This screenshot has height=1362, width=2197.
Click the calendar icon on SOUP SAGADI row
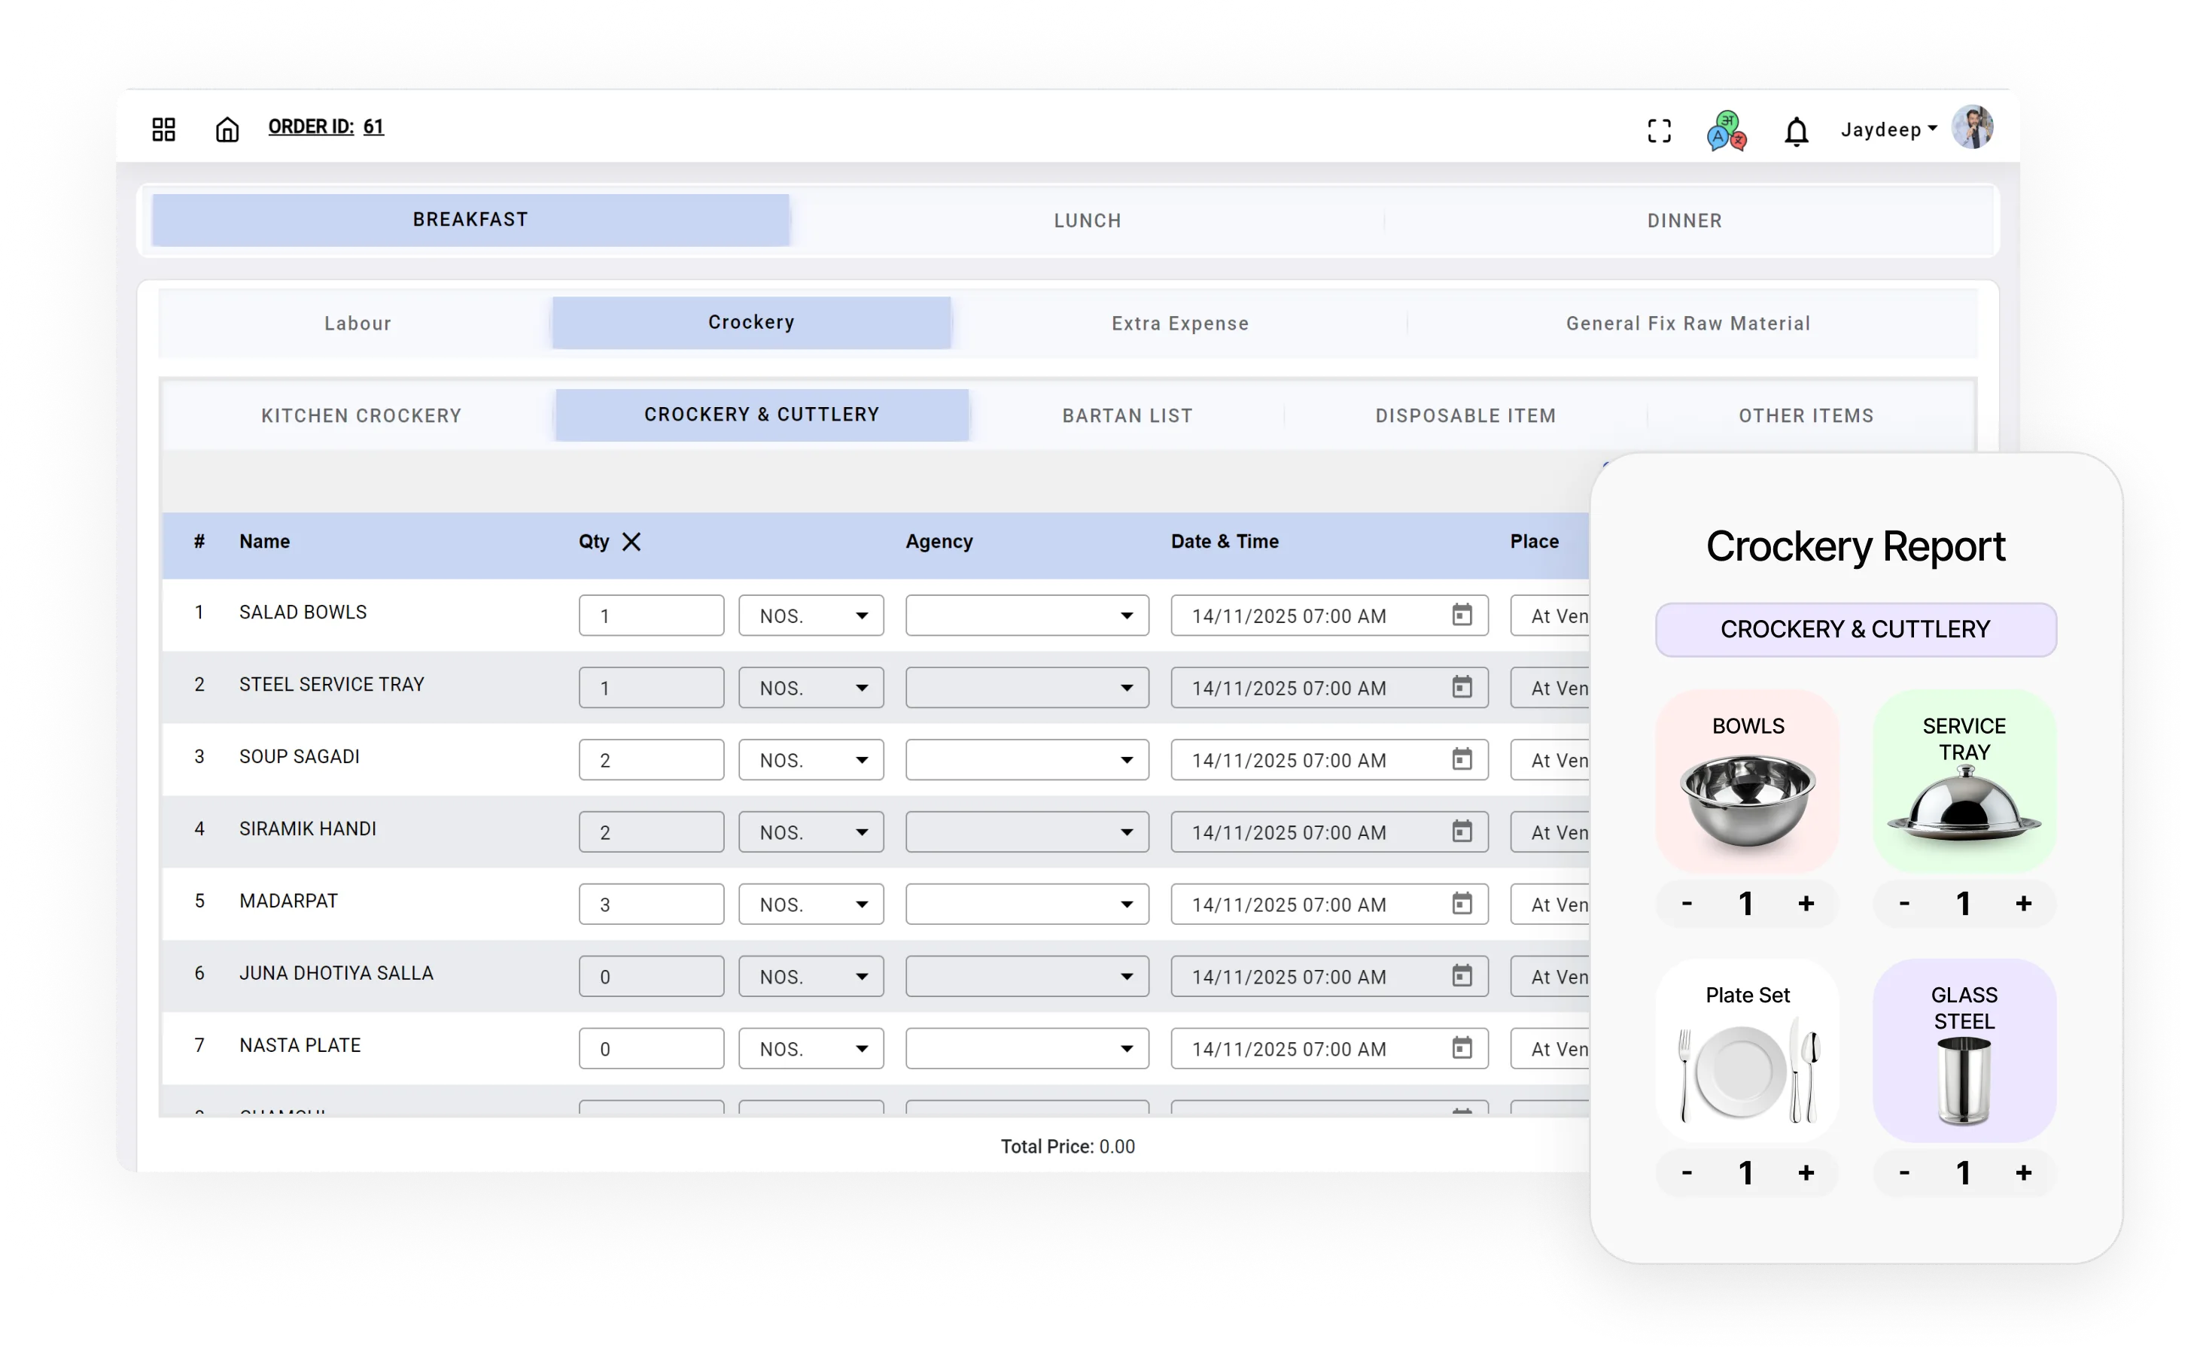(1463, 759)
